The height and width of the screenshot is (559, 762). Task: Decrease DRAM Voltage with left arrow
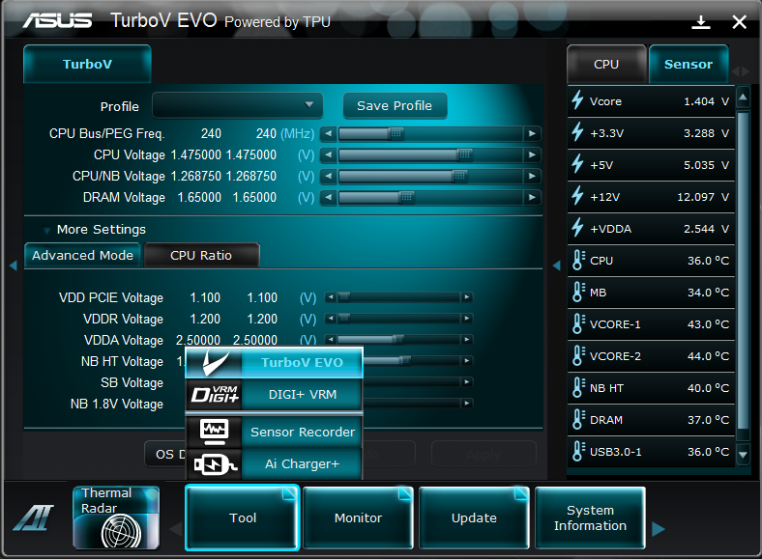(329, 198)
